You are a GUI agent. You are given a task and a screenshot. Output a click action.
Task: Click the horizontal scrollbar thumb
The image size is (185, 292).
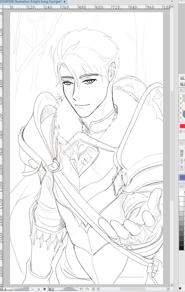pos(132,289)
